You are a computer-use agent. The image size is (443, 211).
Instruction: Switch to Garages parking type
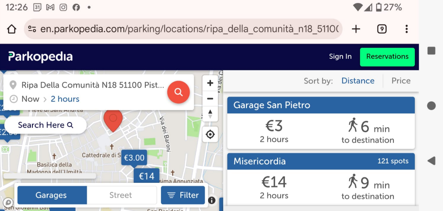pyautogui.click(x=51, y=195)
